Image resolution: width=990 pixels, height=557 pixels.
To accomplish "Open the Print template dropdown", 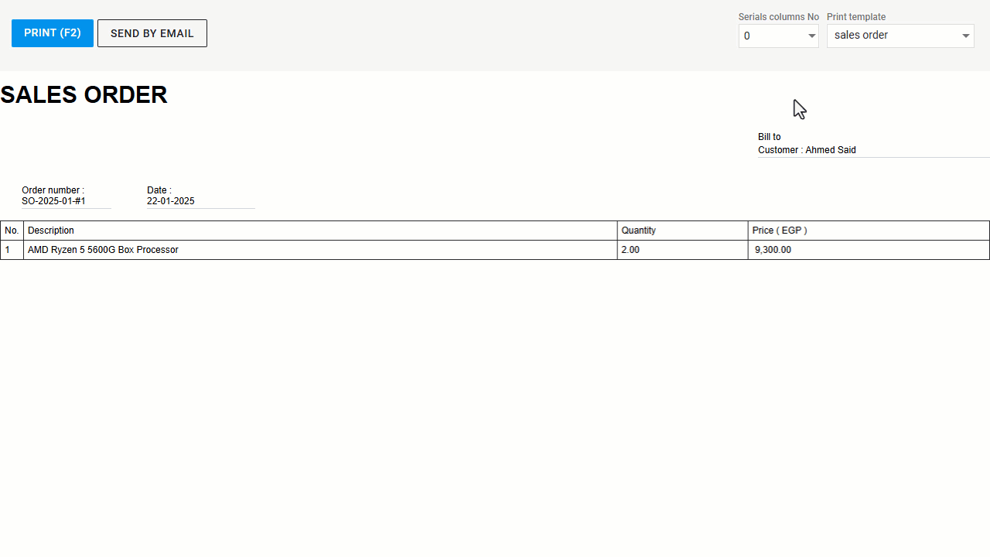I will 900,36.
